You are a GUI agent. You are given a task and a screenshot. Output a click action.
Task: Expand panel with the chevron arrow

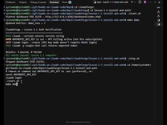[155, 2]
